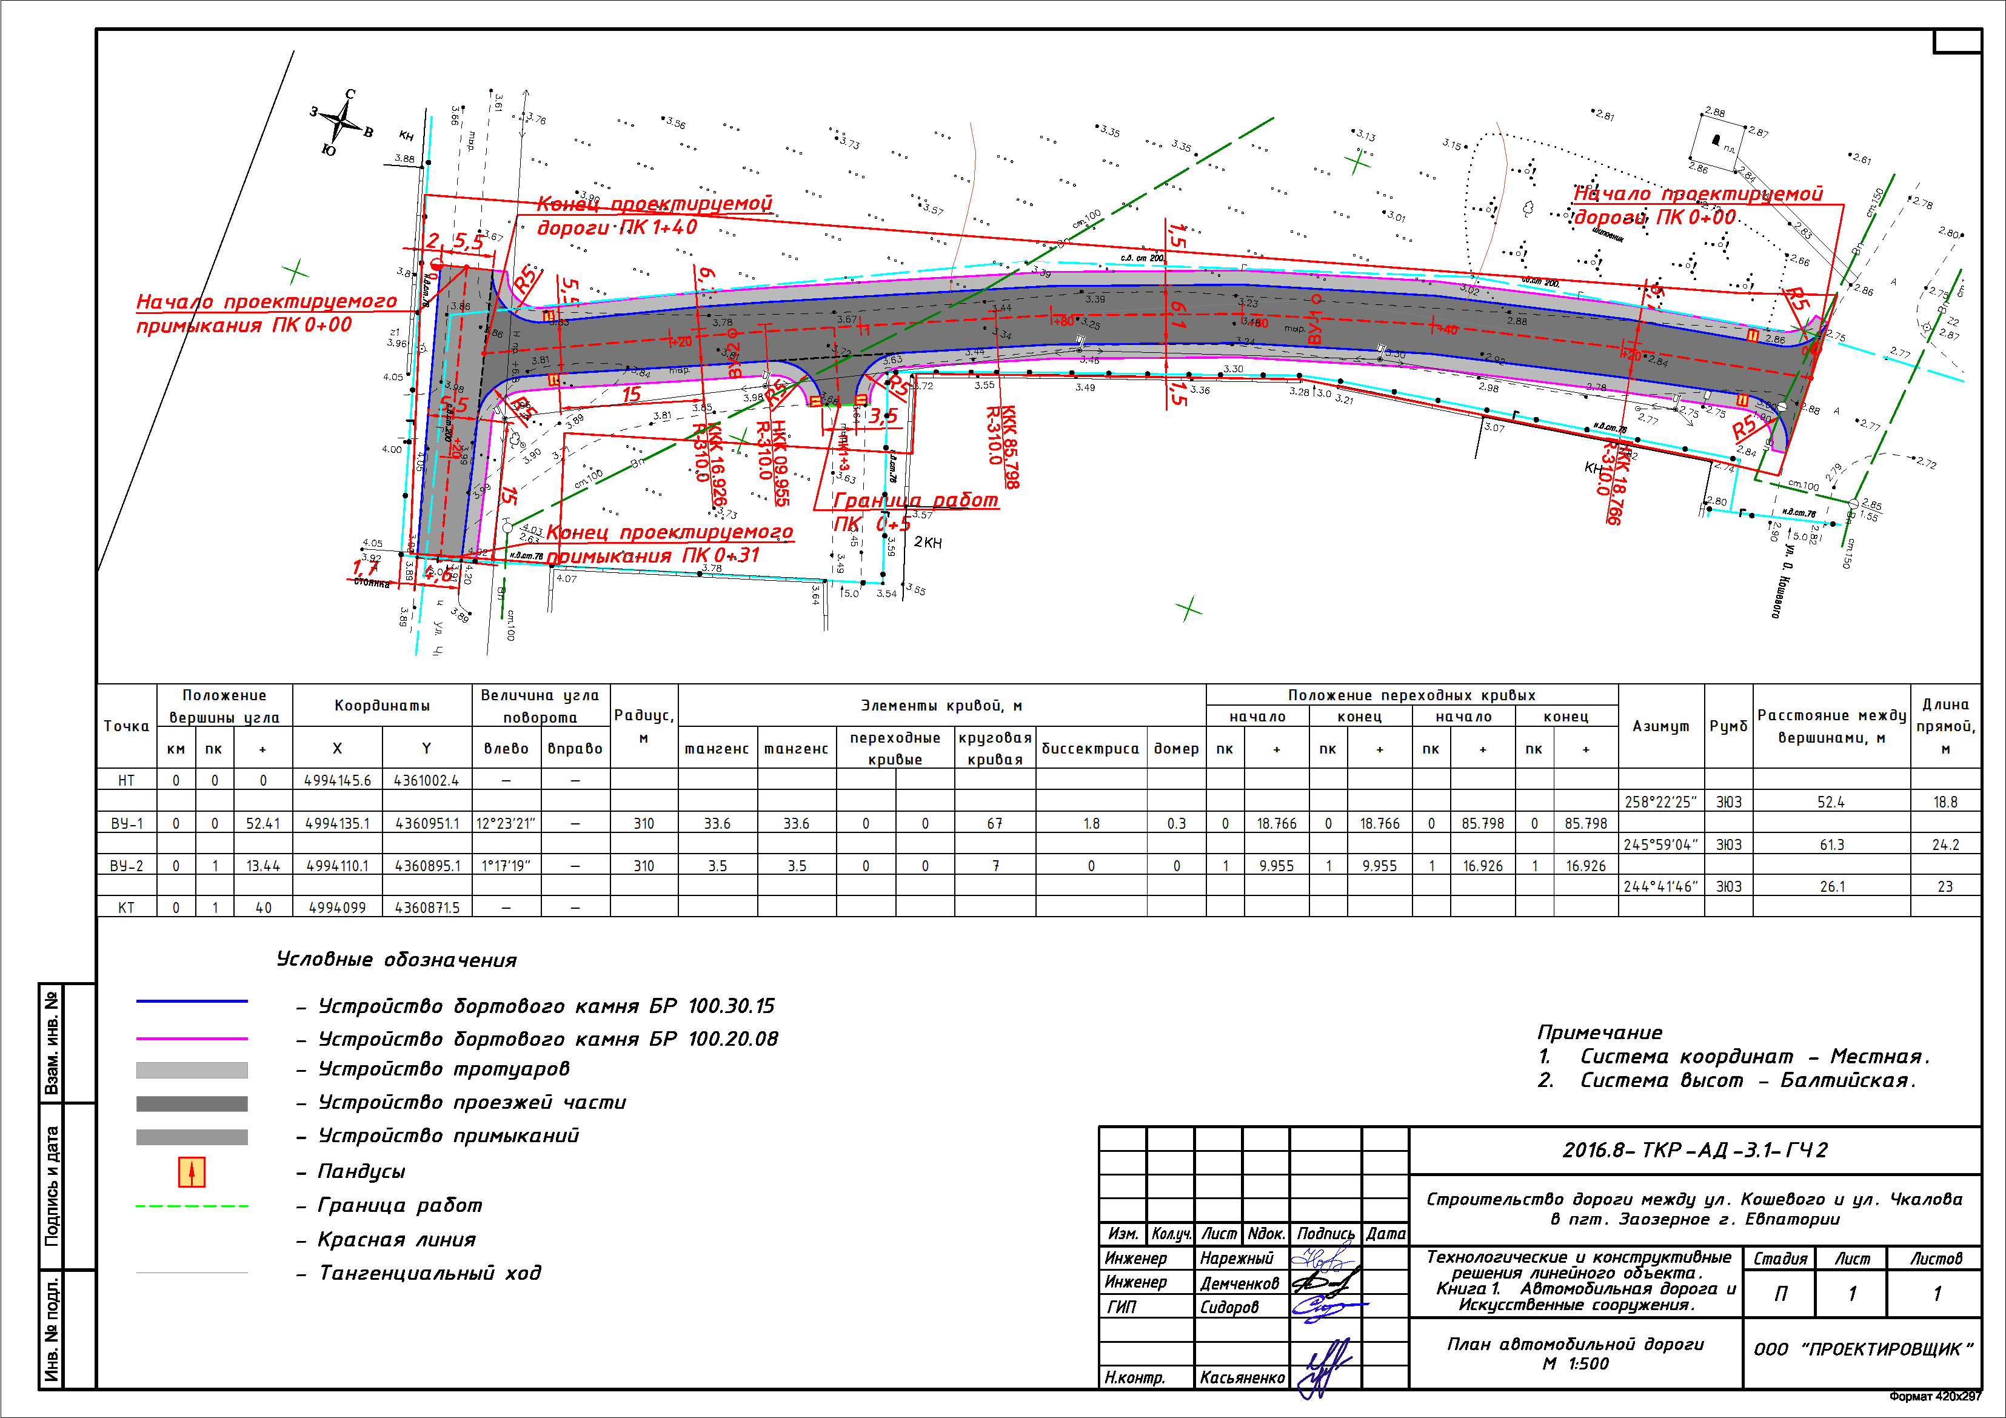Image resolution: width=2006 pixels, height=1418 pixels.
Task: Click the X coordinate cell 4994145.6
Action: point(337,780)
